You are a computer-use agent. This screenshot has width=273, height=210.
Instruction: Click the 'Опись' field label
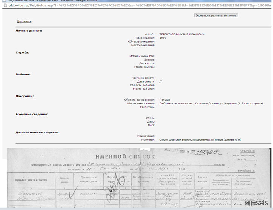[x=150, y=118]
